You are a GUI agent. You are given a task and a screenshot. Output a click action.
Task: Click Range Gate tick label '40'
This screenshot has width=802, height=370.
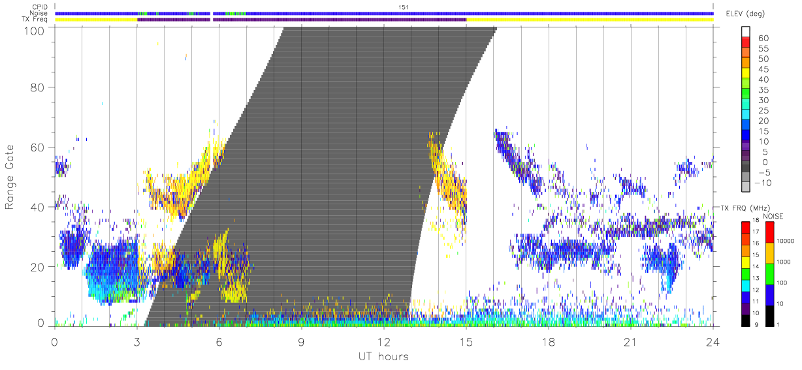(x=37, y=208)
